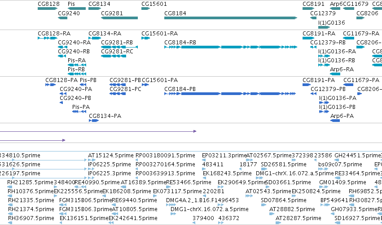Click the Pis-PB protein label
382x225 pixels.
pyautogui.click(x=88, y=80)
